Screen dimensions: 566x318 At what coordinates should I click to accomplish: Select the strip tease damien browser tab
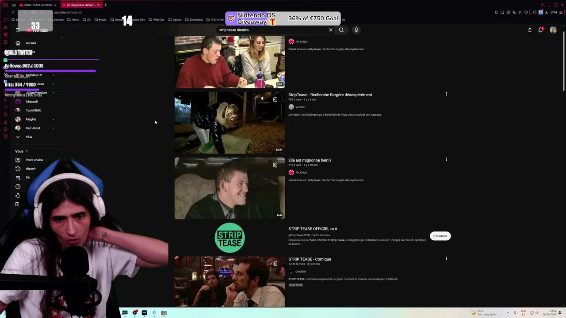(x=82, y=5)
